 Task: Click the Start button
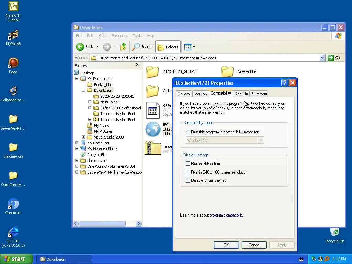click(16, 259)
